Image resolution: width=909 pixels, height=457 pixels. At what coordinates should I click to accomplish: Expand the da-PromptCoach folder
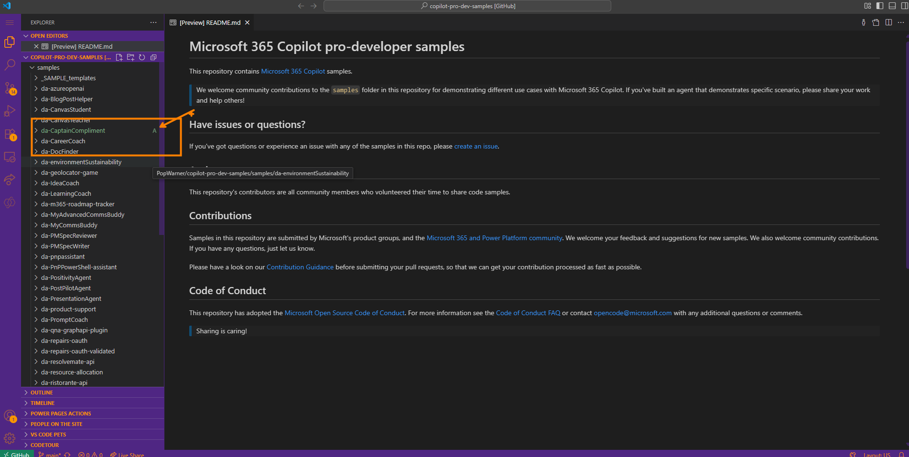[x=90, y=320]
